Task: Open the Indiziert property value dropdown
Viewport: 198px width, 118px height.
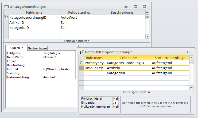Action: pyautogui.click(x=59, y=69)
